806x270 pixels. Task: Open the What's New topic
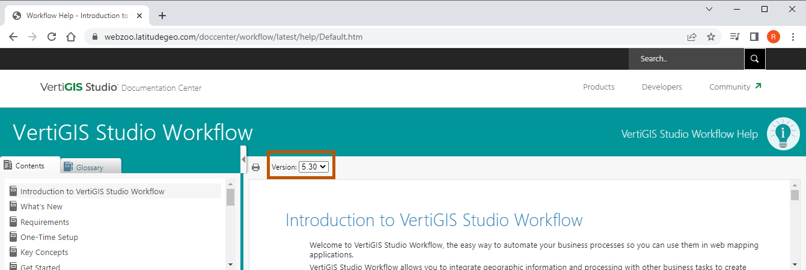click(x=41, y=207)
